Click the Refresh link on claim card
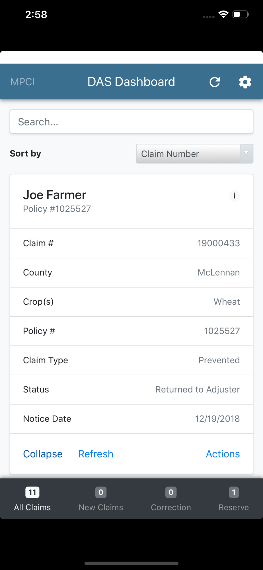This screenshot has height=570, width=263. [96, 454]
